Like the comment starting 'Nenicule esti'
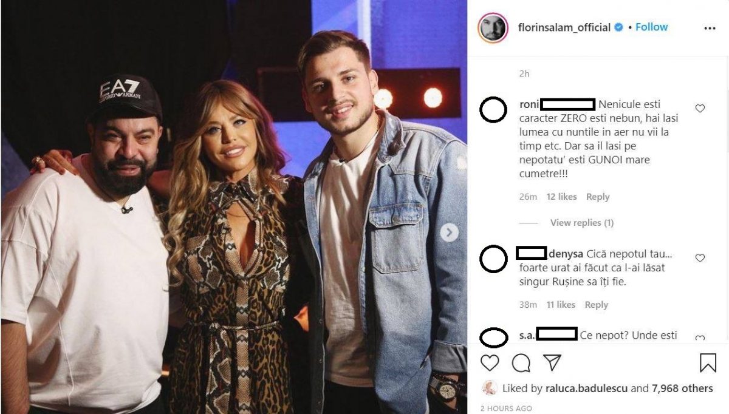Screen dimensions: 729x414 click(700, 109)
